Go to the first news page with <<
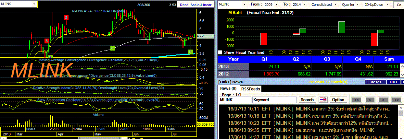The height and width of the screenshot is (139, 404). (x=357, y=100)
